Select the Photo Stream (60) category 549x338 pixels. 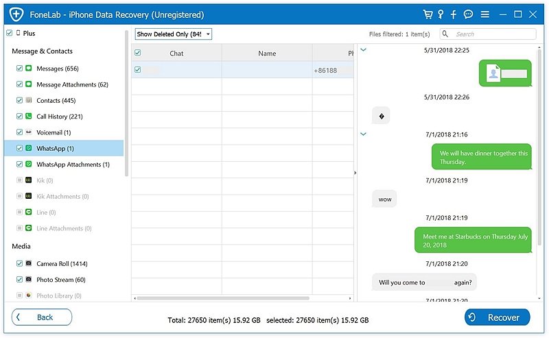point(61,280)
